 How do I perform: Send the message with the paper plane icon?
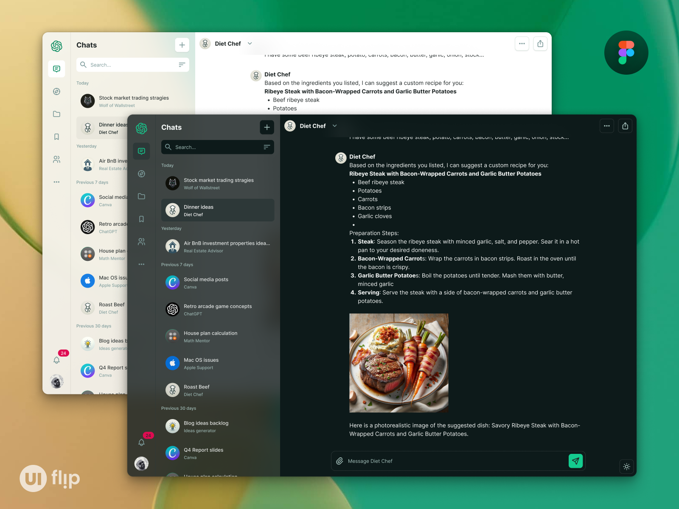pyautogui.click(x=575, y=461)
